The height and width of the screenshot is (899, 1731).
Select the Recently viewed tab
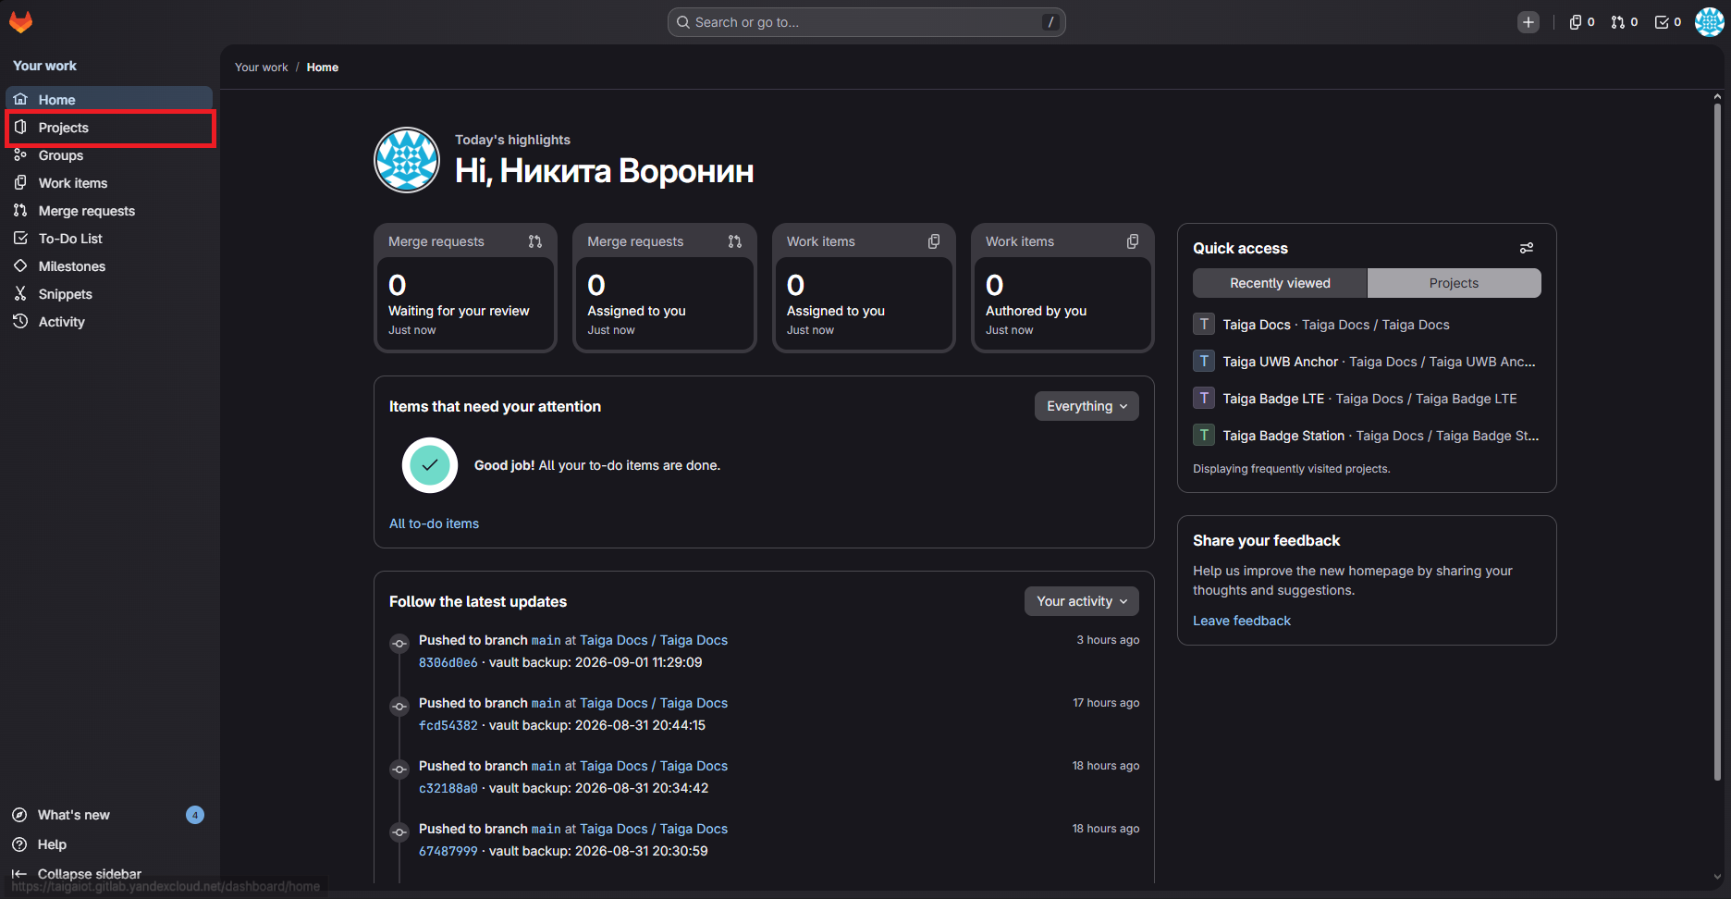(1280, 283)
